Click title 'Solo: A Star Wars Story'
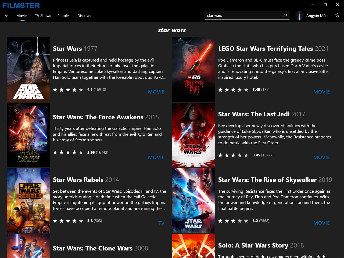344x258 pixels. (253, 245)
